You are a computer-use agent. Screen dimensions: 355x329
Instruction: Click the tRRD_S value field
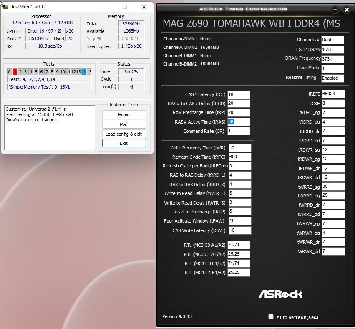pyautogui.click(x=240, y=185)
